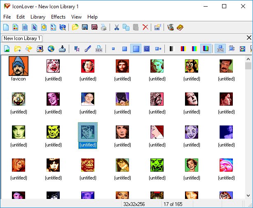Close the library tab with X button
The height and width of the screenshot is (208, 253).
coord(249,38)
